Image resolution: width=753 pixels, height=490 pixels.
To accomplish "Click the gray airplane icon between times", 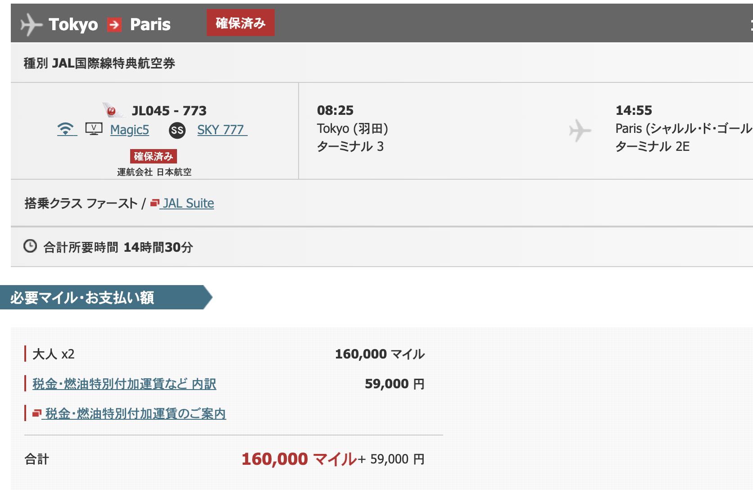I will pos(580,130).
